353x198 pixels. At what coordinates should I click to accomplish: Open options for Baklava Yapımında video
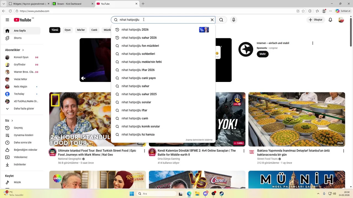343,151
